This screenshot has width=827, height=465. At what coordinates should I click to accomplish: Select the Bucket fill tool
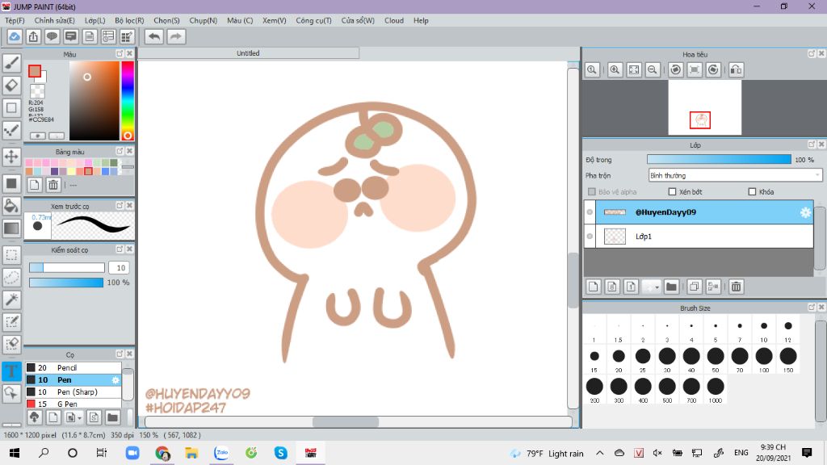[11, 206]
